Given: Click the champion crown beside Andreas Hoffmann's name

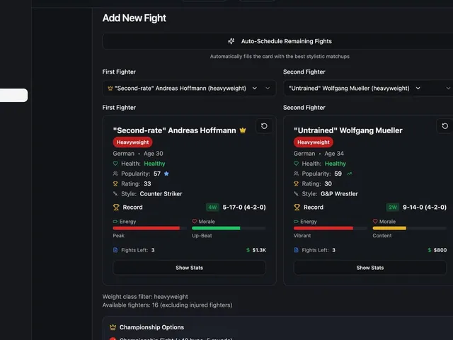Looking at the screenshot, I should 243,130.
